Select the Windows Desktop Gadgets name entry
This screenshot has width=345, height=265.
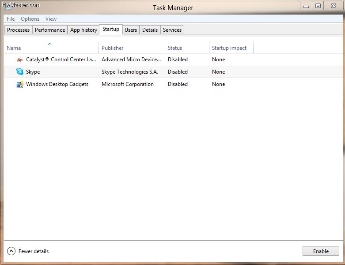pos(57,84)
